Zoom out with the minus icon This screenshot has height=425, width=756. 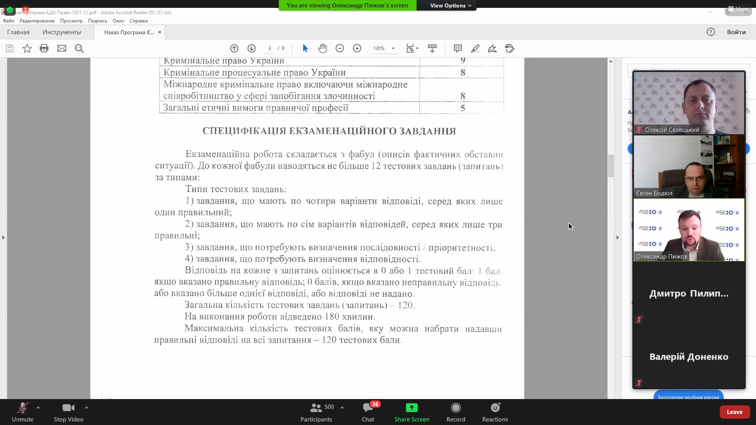(x=340, y=48)
